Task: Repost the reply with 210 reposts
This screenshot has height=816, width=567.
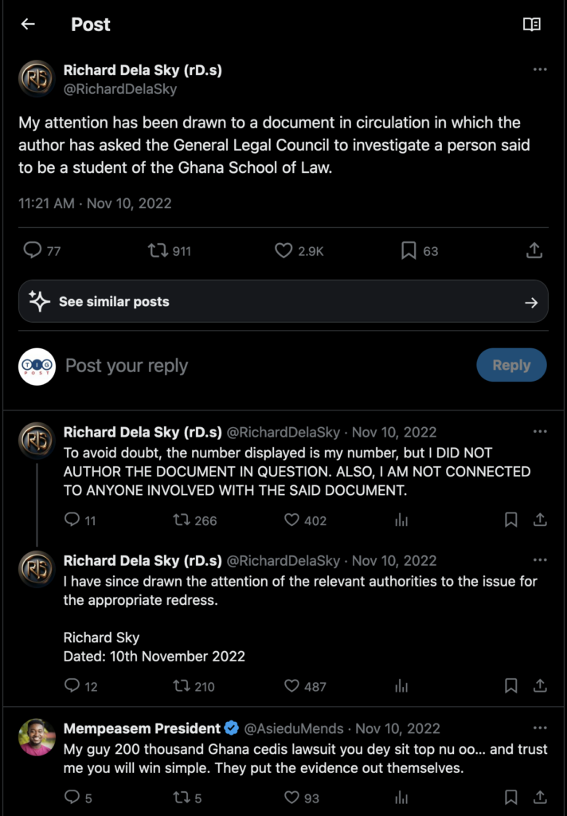Action: [x=181, y=685]
